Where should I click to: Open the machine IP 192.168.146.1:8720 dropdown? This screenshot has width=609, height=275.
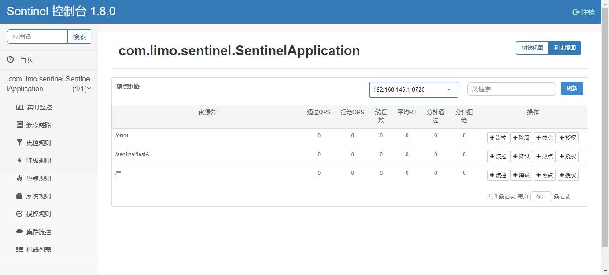pyautogui.click(x=413, y=89)
